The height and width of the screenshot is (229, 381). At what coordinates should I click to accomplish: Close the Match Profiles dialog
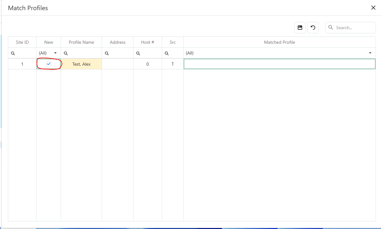373,8
